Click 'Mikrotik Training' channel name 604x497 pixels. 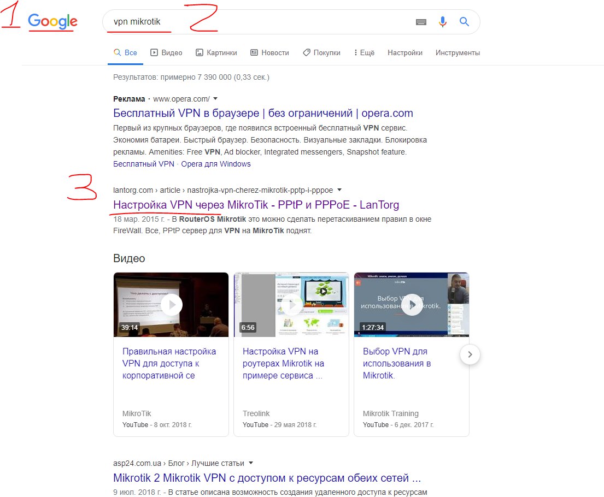tap(391, 413)
